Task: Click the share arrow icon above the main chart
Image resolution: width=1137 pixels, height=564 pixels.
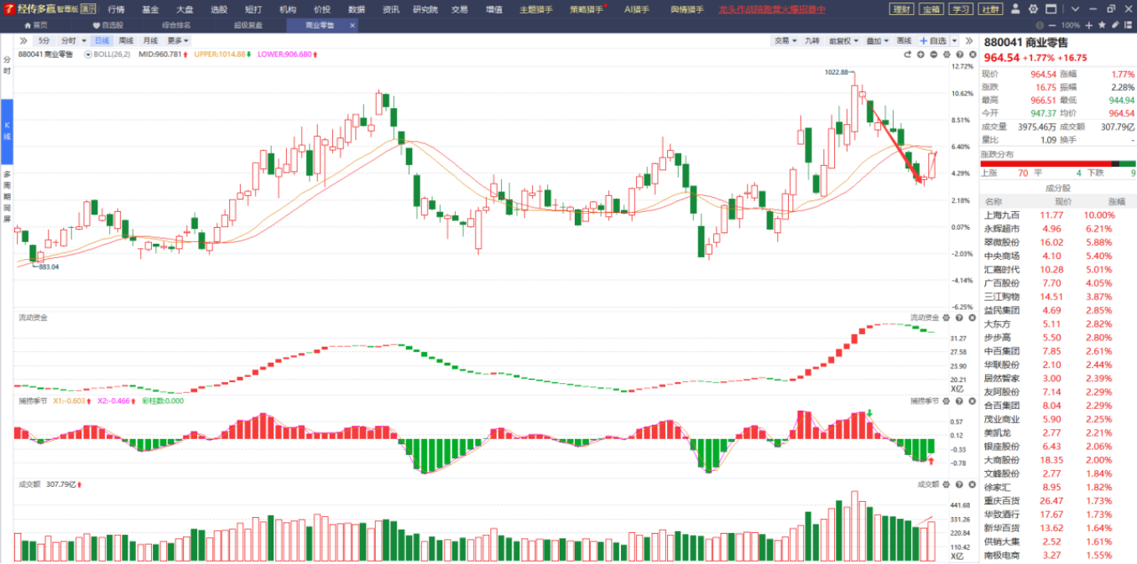Action: (x=907, y=54)
